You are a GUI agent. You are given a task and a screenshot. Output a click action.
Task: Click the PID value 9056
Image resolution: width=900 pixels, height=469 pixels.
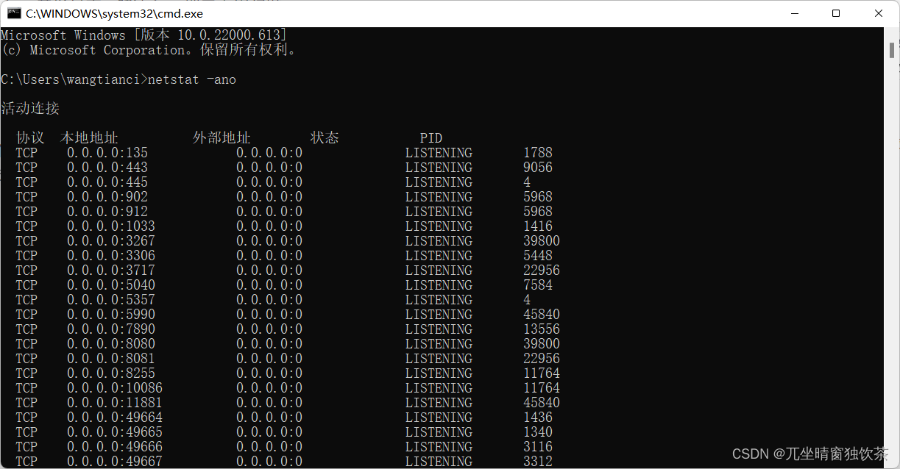pyautogui.click(x=538, y=168)
